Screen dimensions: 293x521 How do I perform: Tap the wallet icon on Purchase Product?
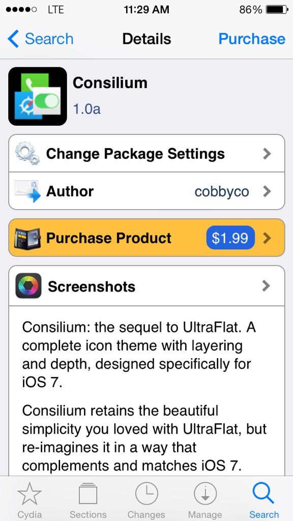pyautogui.click(x=27, y=238)
